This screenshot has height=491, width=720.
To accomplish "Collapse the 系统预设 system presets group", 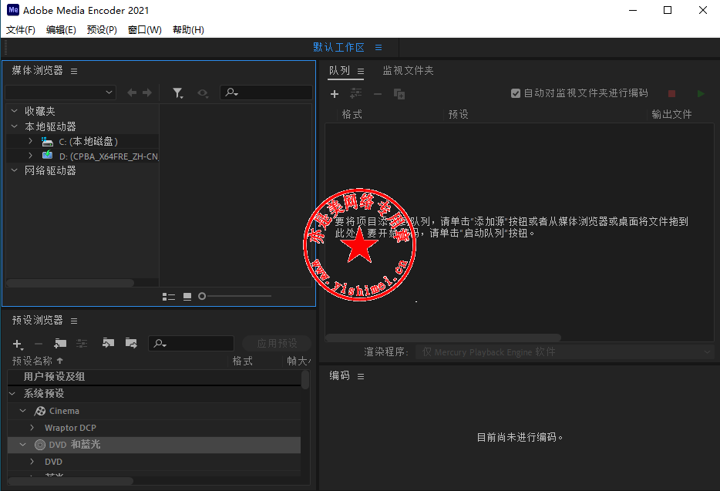I will tap(12, 394).
